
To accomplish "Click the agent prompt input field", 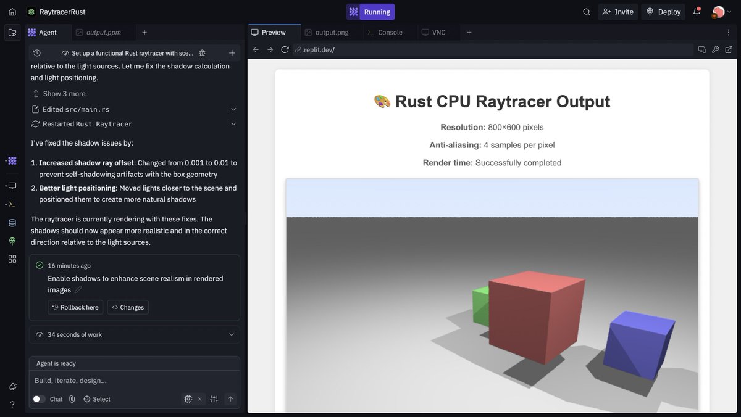I will 135,381.
